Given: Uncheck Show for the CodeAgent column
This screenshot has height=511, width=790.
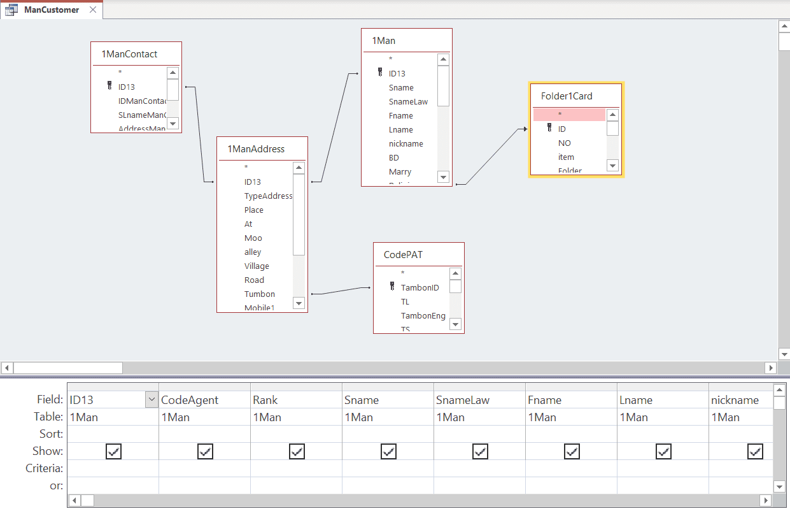Looking at the screenshot, I should click(205, 451).
